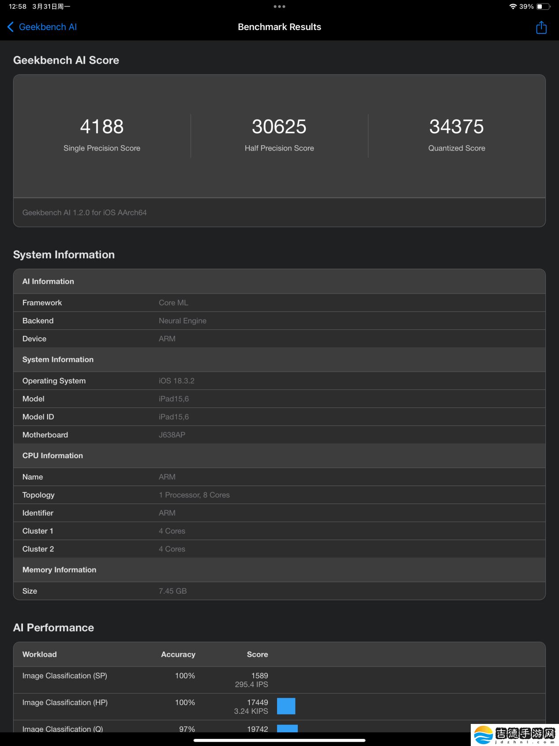Select Topology value 1 Processor, 8 Cores
The image size is (559, 746).
[194, 495]
